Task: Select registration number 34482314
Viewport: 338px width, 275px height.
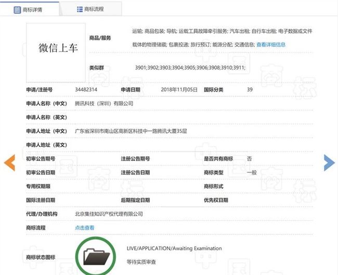Action: coord(86,89)
